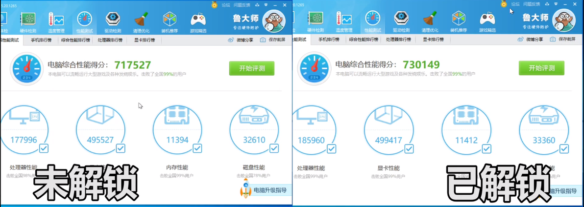Click the medal icon in the 730149 window

504,4
